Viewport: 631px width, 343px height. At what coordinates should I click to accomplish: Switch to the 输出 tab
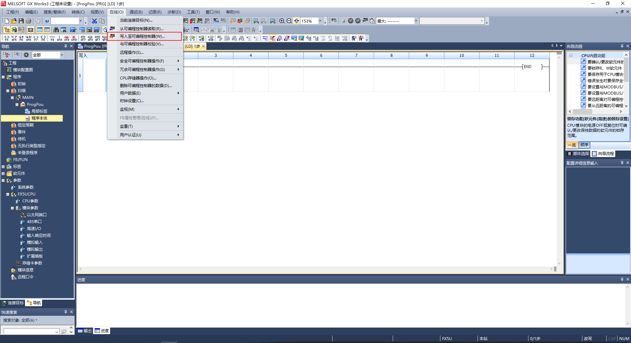pyautogui.click(x=85, y=331)
